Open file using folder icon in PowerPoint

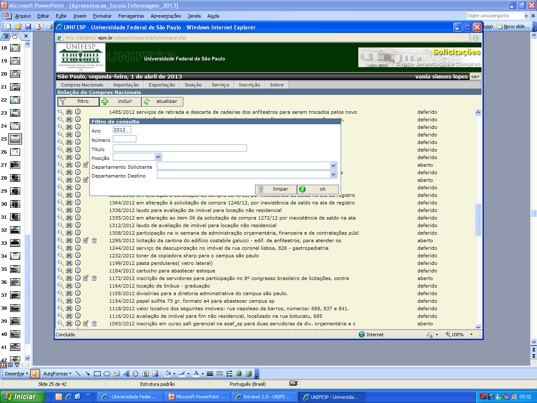pyautogui.click(x=18, y=26)
